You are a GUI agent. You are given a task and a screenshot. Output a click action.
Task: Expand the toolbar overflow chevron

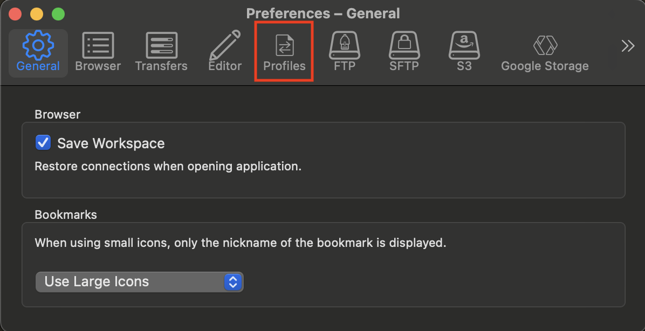click(x=628, y=46)
